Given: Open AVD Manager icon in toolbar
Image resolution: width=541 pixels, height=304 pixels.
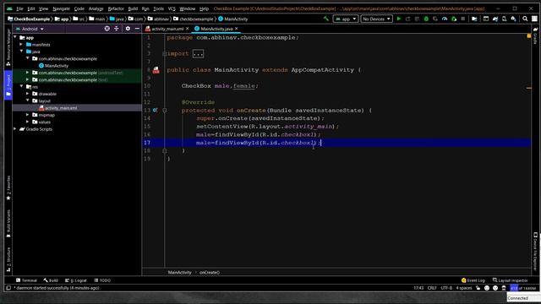Looking at the screenshot, I should (504, 19).
